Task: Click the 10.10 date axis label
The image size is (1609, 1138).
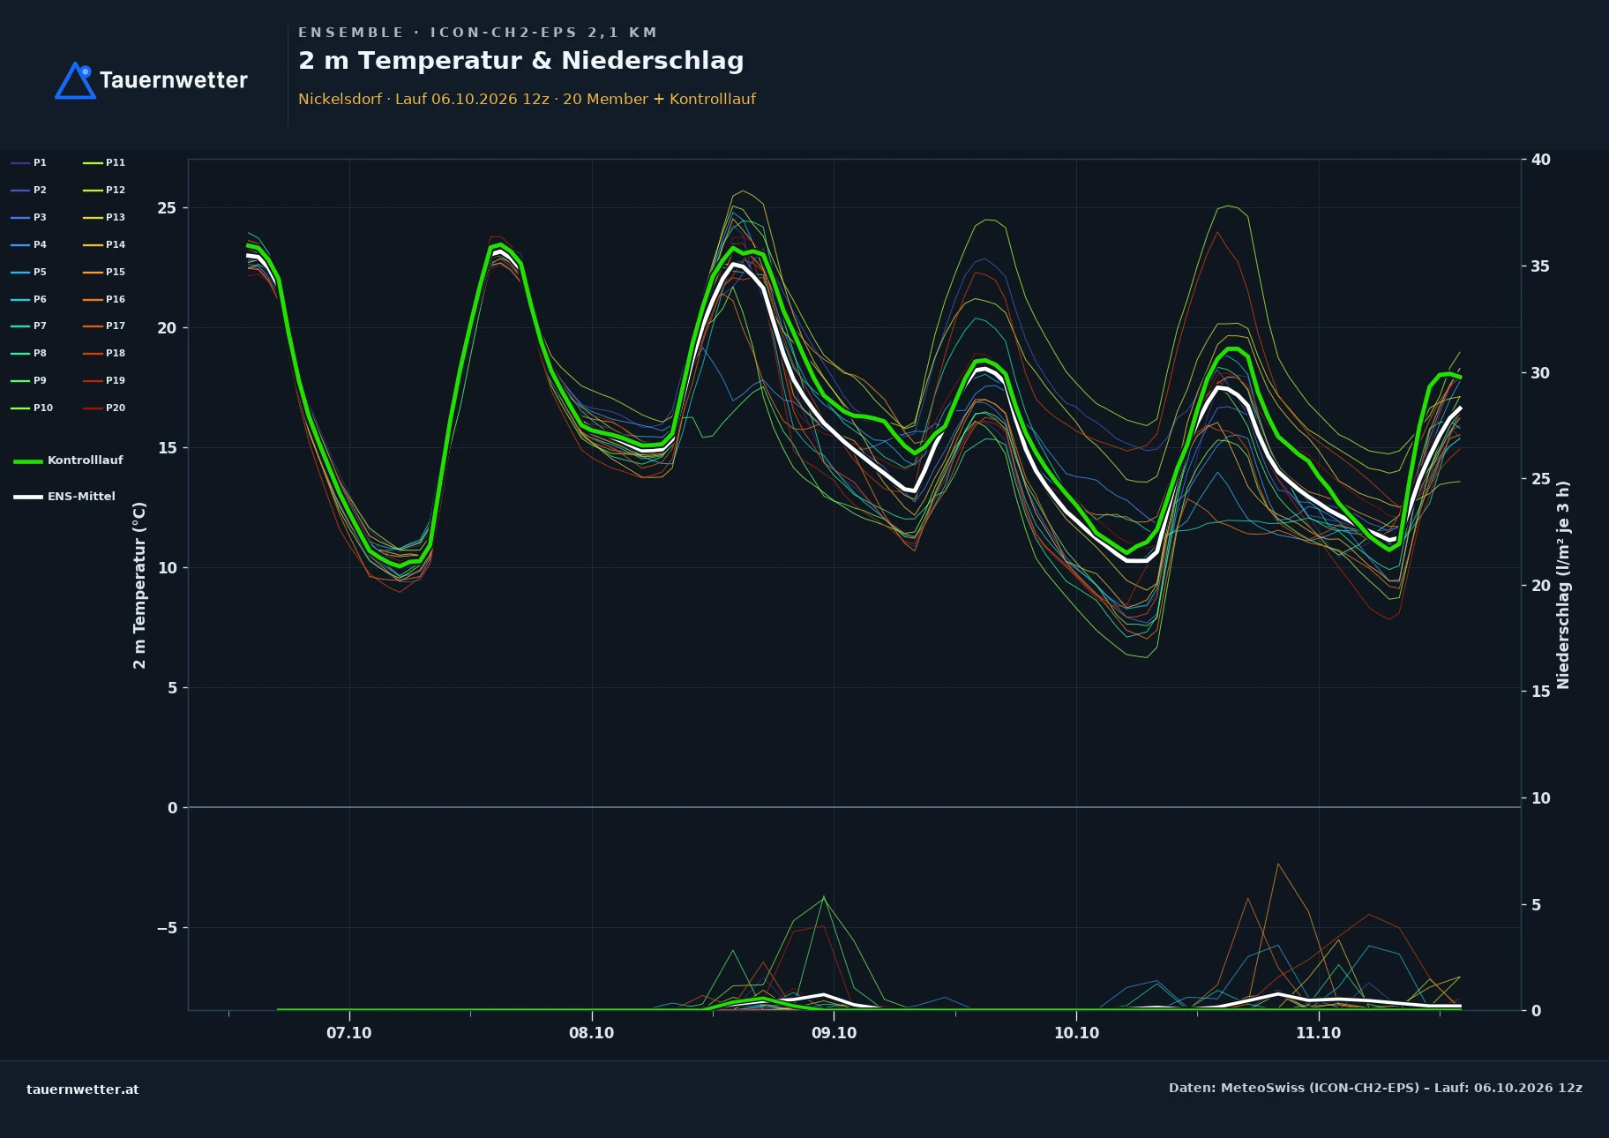Action: 1076,1033
